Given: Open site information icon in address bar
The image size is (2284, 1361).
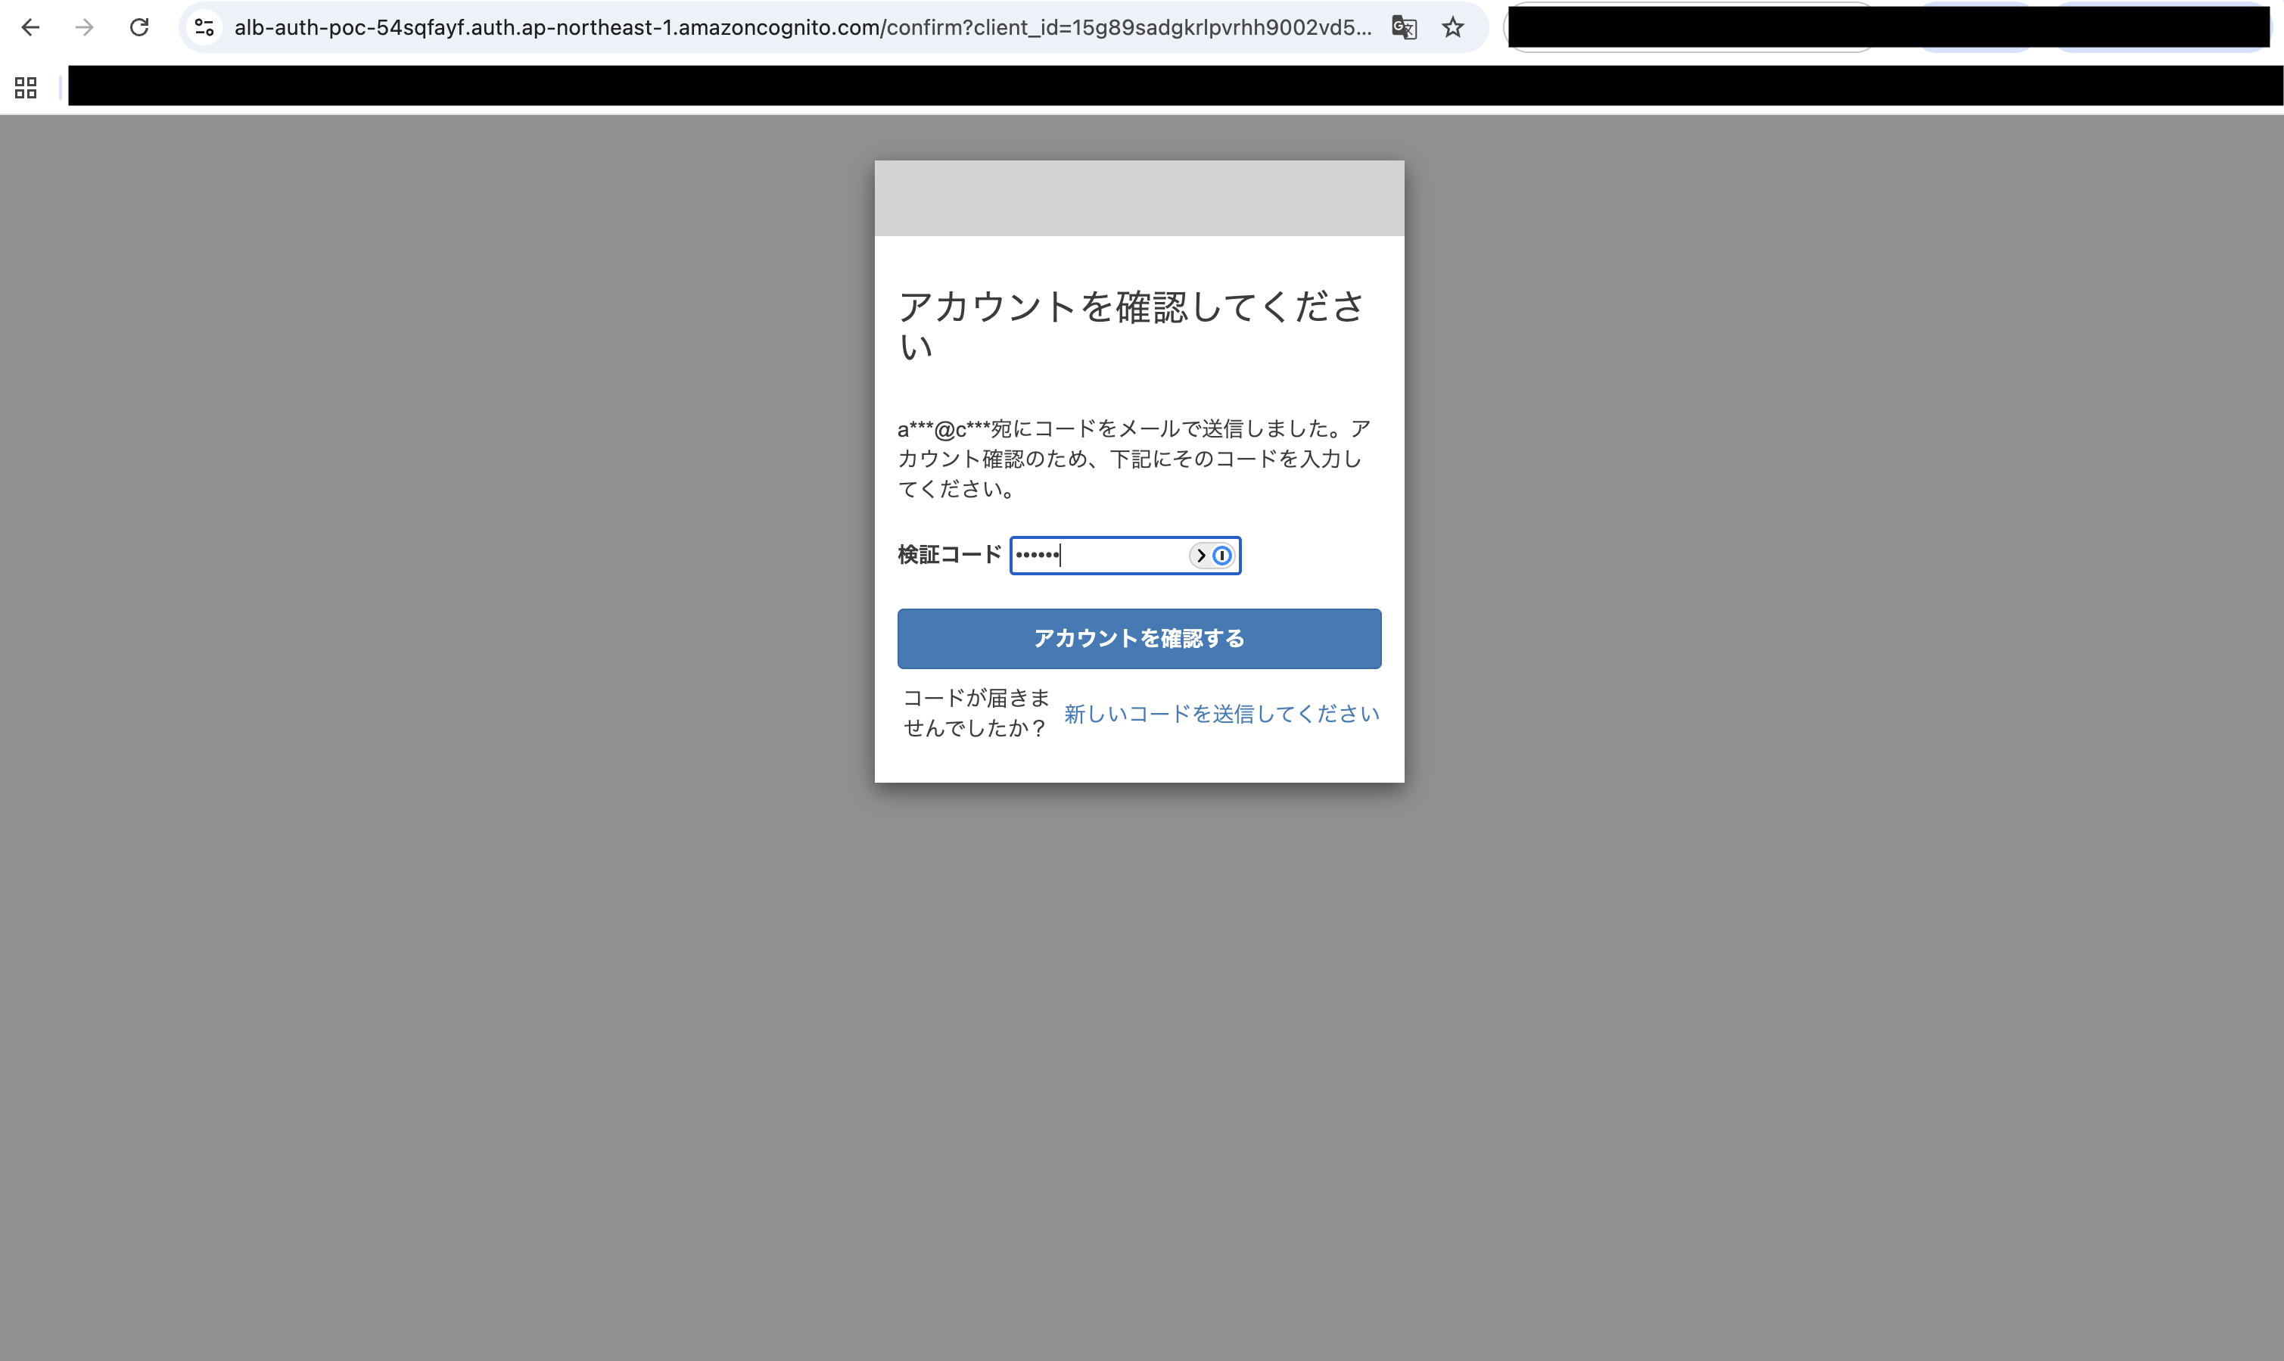Looking at the screenshot, I should click(204, 27).
